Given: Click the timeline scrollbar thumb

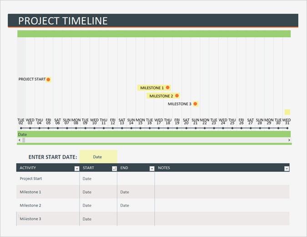Looking at the screenshot, I should point(24,140).
